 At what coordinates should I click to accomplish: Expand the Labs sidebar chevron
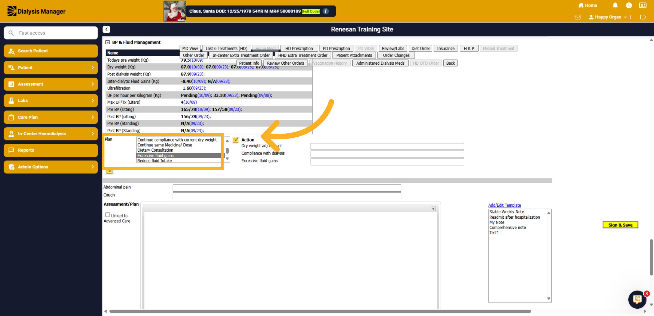click(x=93, y=101)
